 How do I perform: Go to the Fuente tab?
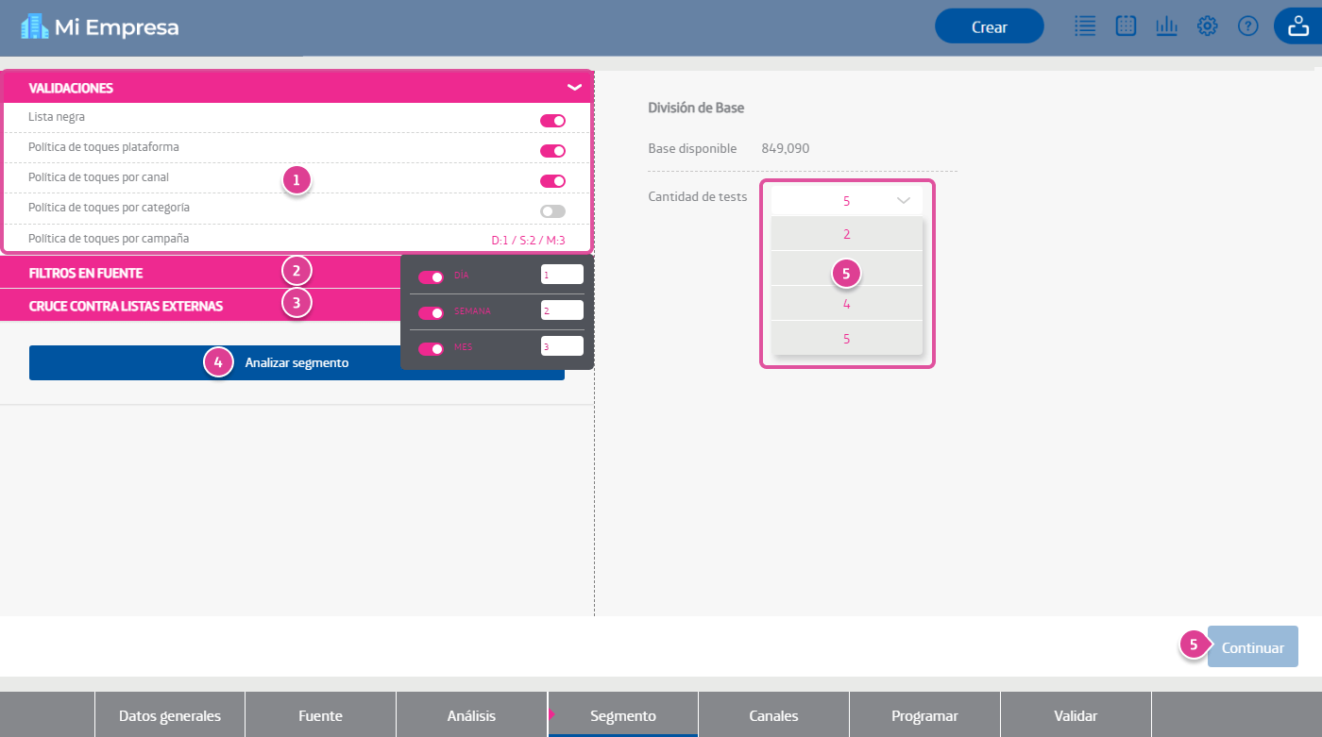coord(320,715)
